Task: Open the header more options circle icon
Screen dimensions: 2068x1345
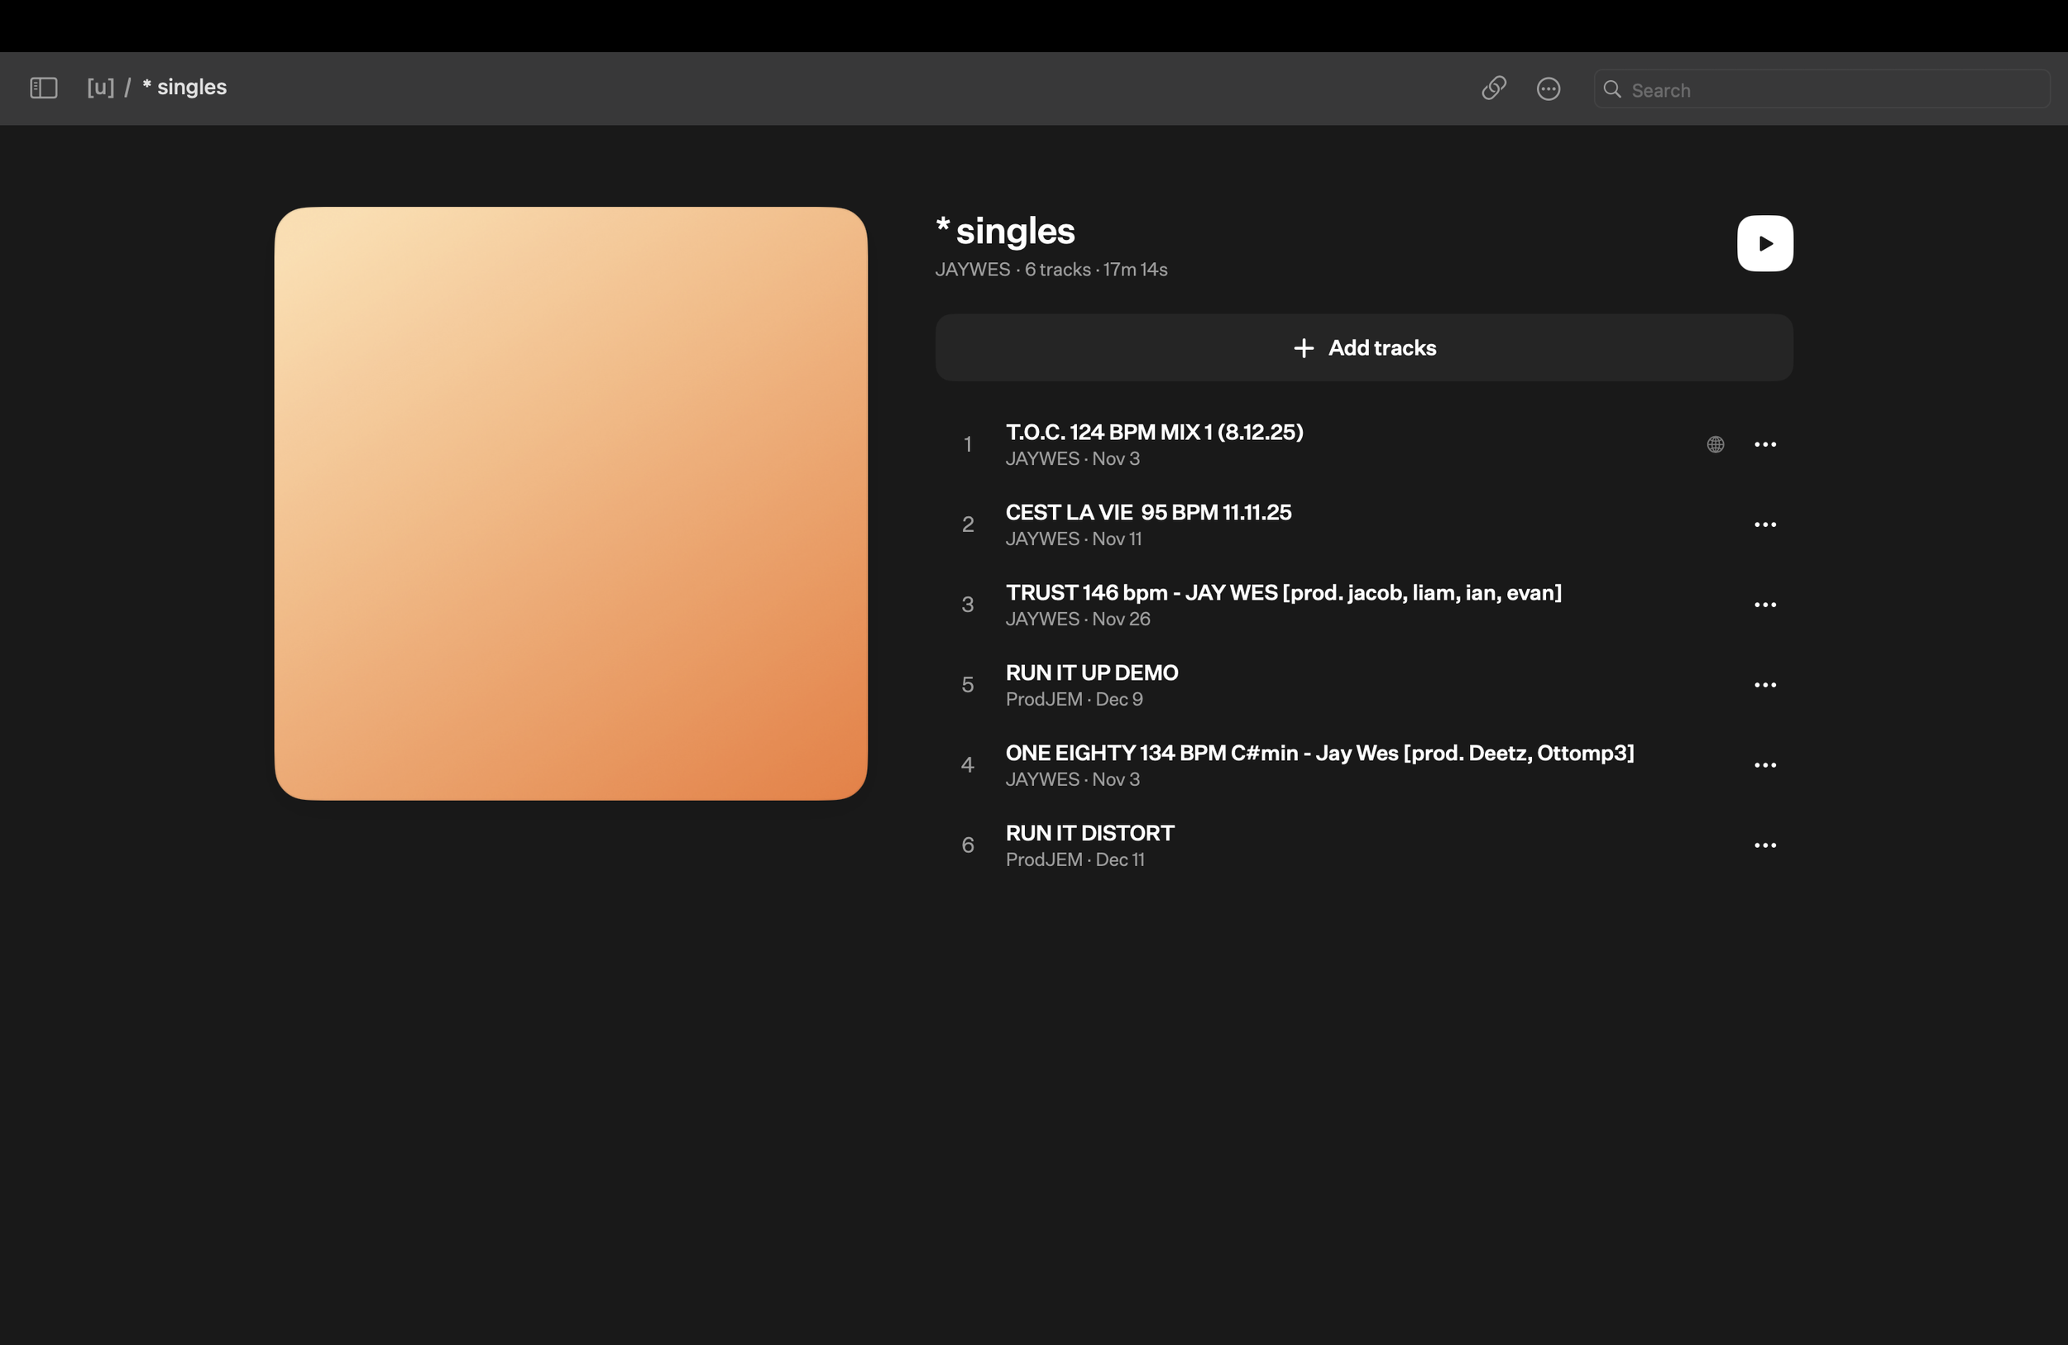Action: (1549, 89)
